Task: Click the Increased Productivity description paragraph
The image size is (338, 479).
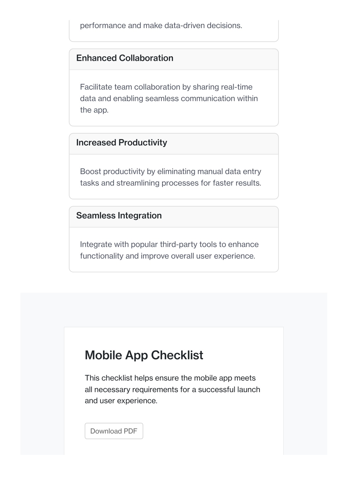Action: 171,177
